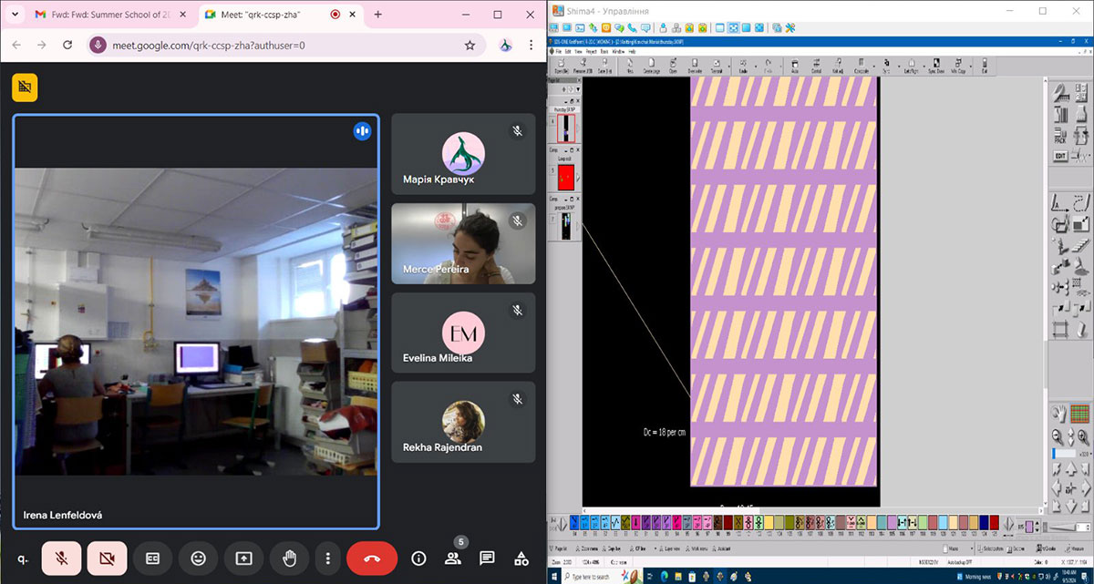Viewport: 1094px width, 584px height.
Task: Toggle captions in Google Meet
Action: tap(153, 558)
